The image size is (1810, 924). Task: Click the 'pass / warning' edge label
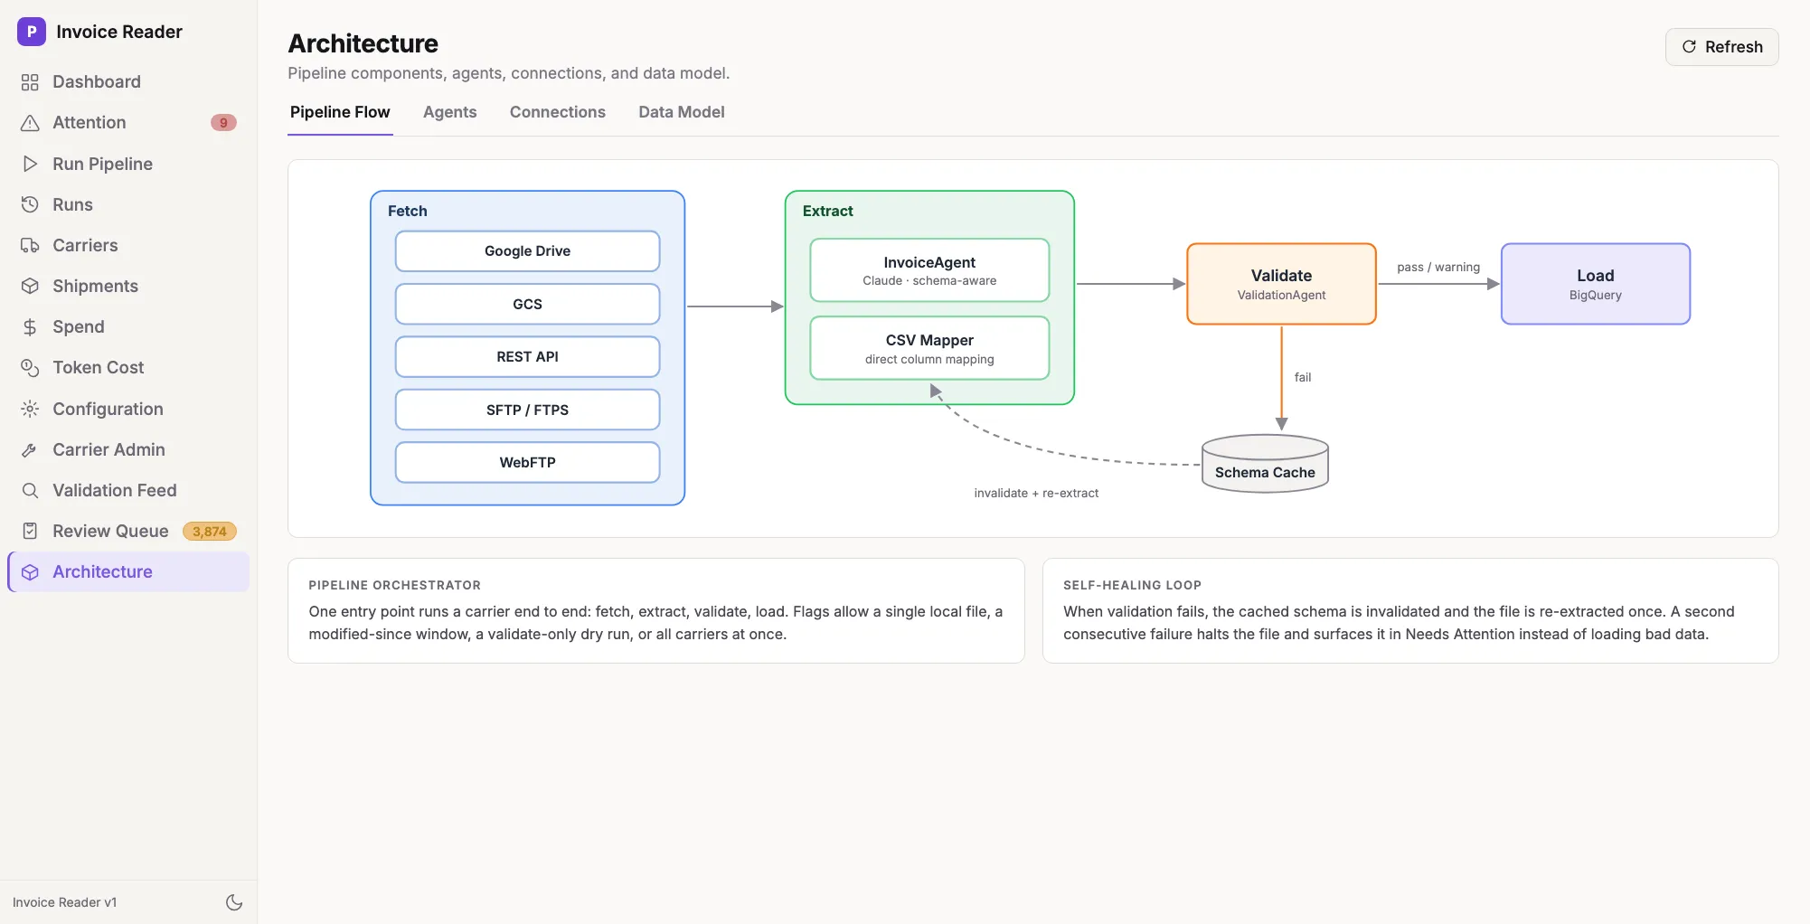coord(1438,268)
